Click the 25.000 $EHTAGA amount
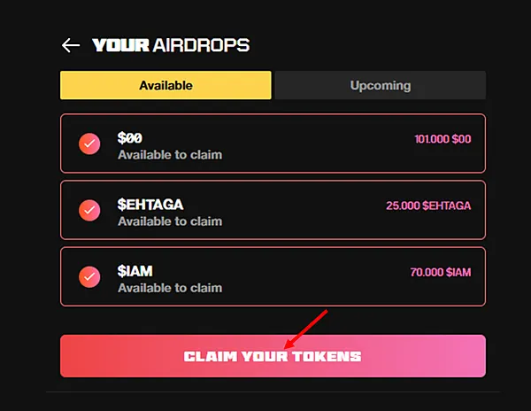This screenshot has width=531, height=411. click(x=428, y=205)
